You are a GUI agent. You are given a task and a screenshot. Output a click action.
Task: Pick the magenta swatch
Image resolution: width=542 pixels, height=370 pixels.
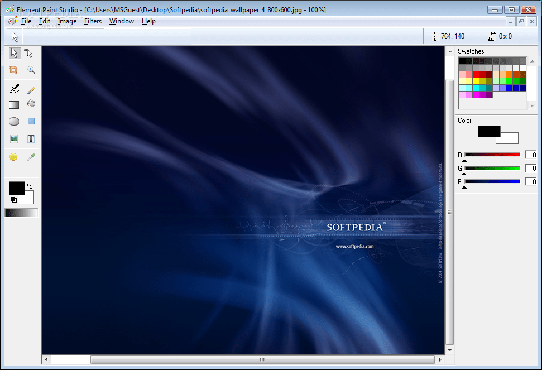(476, 95)
